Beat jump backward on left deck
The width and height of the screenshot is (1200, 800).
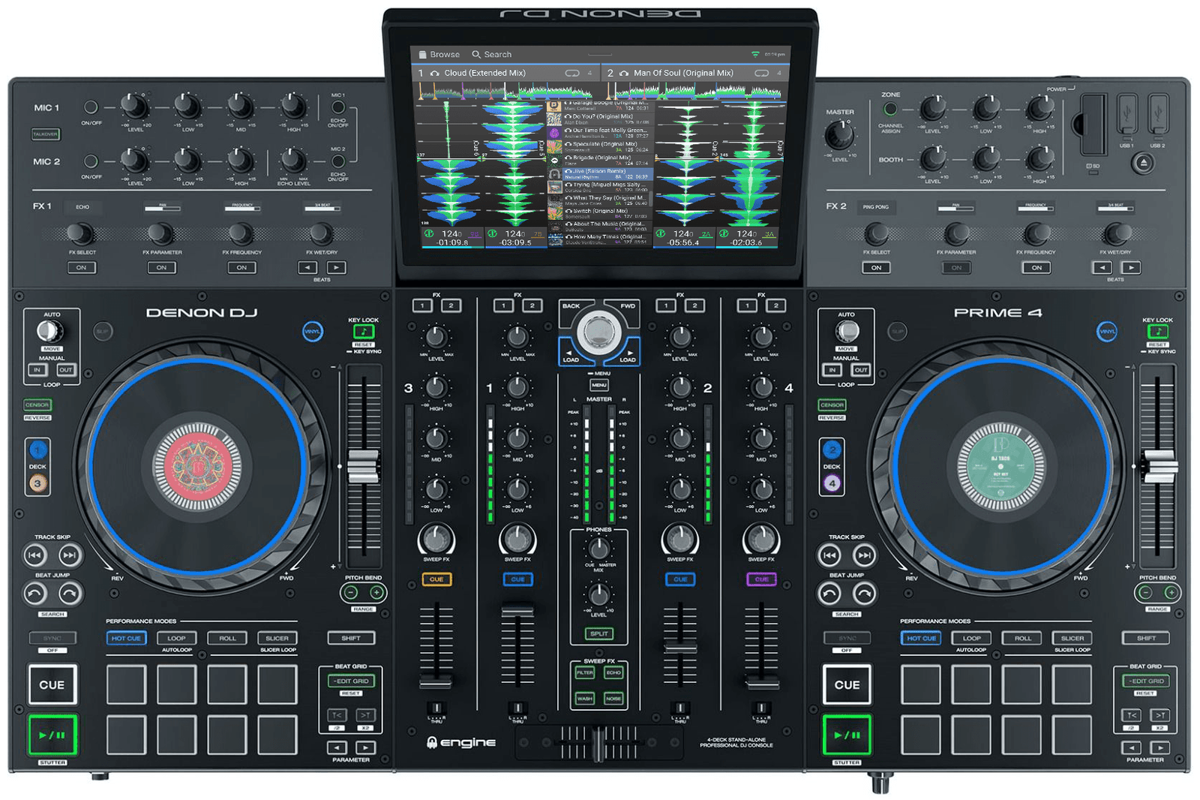[x=34, y=594]
